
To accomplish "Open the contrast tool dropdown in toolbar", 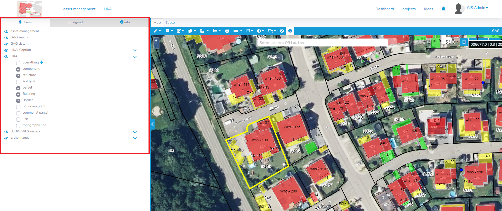I will (x=260, y=31).
